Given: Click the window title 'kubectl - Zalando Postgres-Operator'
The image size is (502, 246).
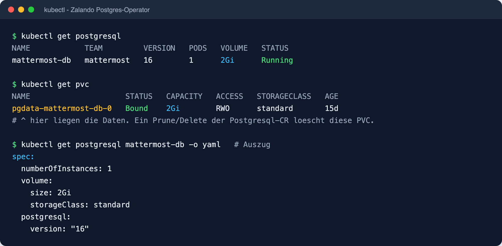Looking at the screenshot, I should (97, 10).
